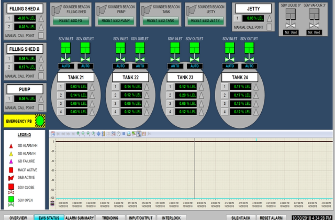Click the SDV Liquid 6" valve symbol
Viewport: 335px width, 220px height.
[x=291, y=18]
